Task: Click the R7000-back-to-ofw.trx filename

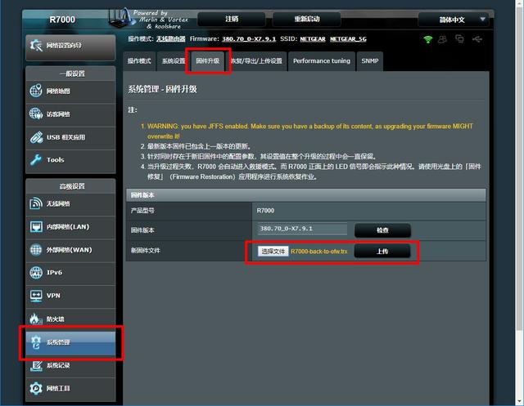Action: pyautogui.click(x=318, y=252)
